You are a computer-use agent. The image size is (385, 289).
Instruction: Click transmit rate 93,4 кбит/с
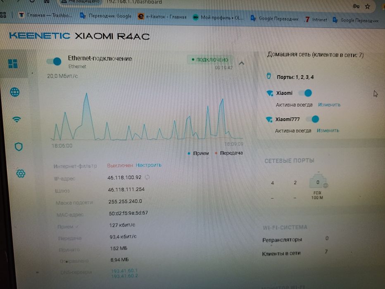pos(123,237)
